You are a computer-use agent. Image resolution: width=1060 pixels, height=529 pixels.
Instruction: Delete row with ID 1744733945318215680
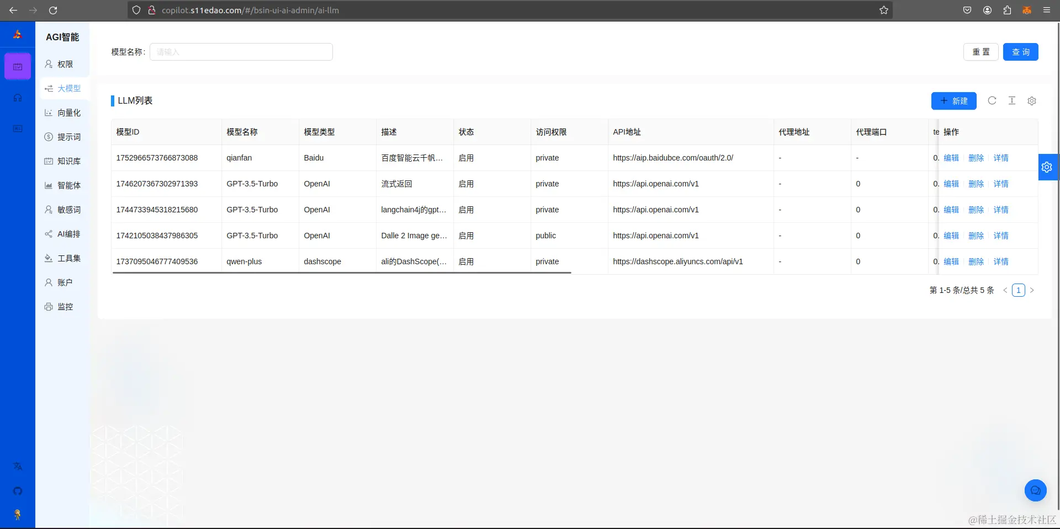click(976, 210)
